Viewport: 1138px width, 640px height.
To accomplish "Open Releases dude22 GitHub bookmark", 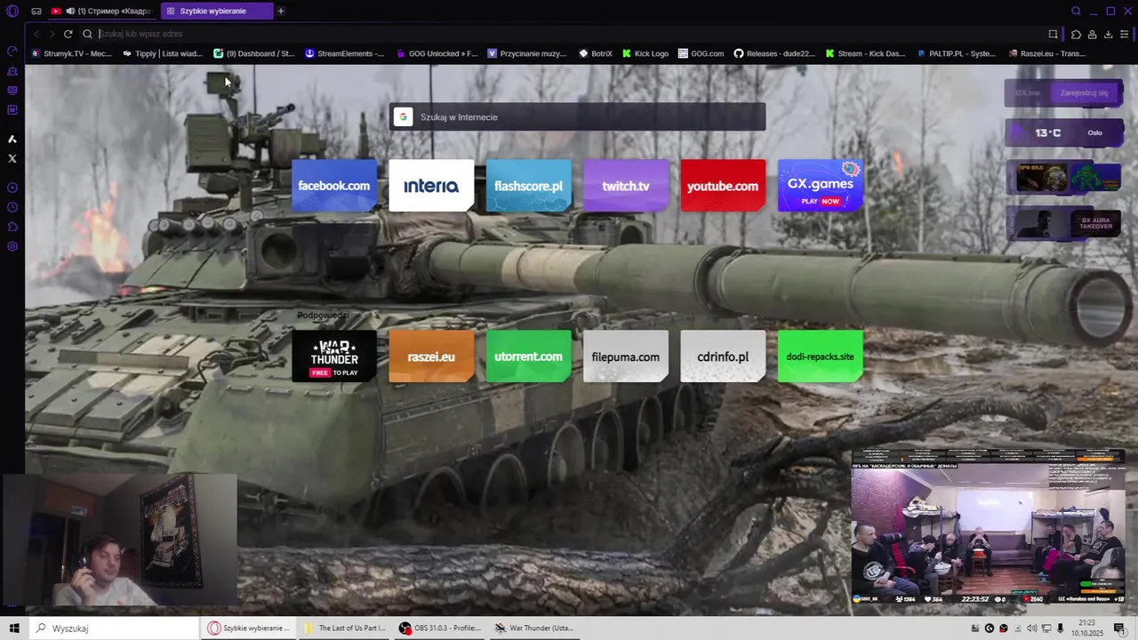I will 774,53.
